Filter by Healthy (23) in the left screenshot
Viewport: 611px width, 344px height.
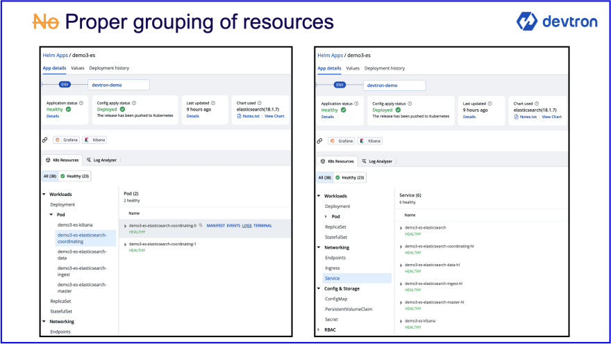[75, 176]
